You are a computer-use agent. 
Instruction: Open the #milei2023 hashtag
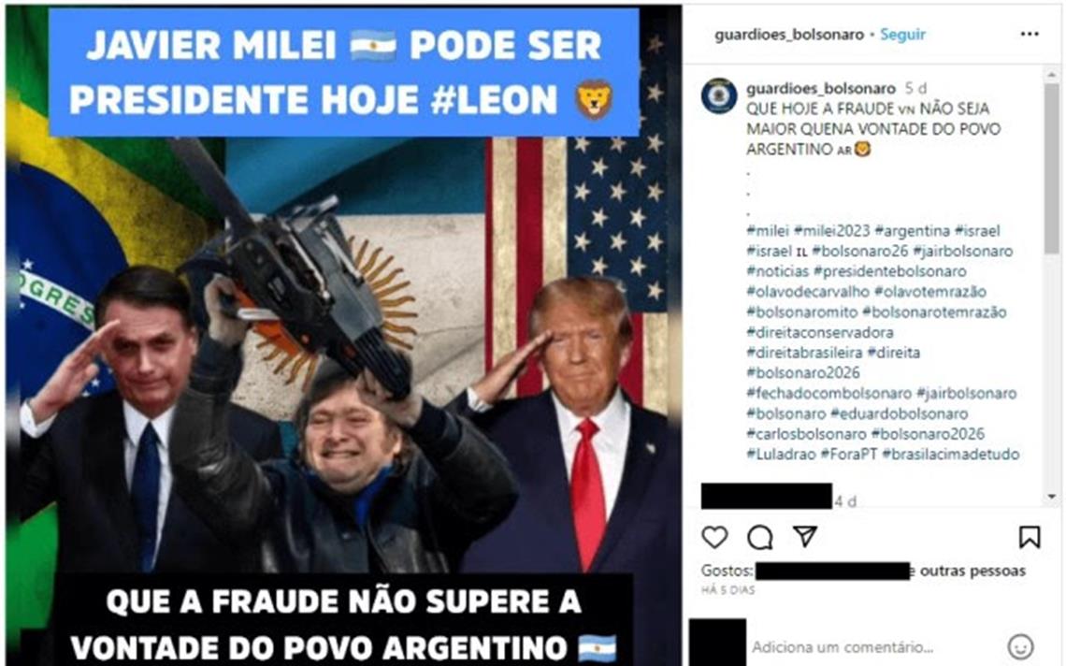(x=831, y=231)
